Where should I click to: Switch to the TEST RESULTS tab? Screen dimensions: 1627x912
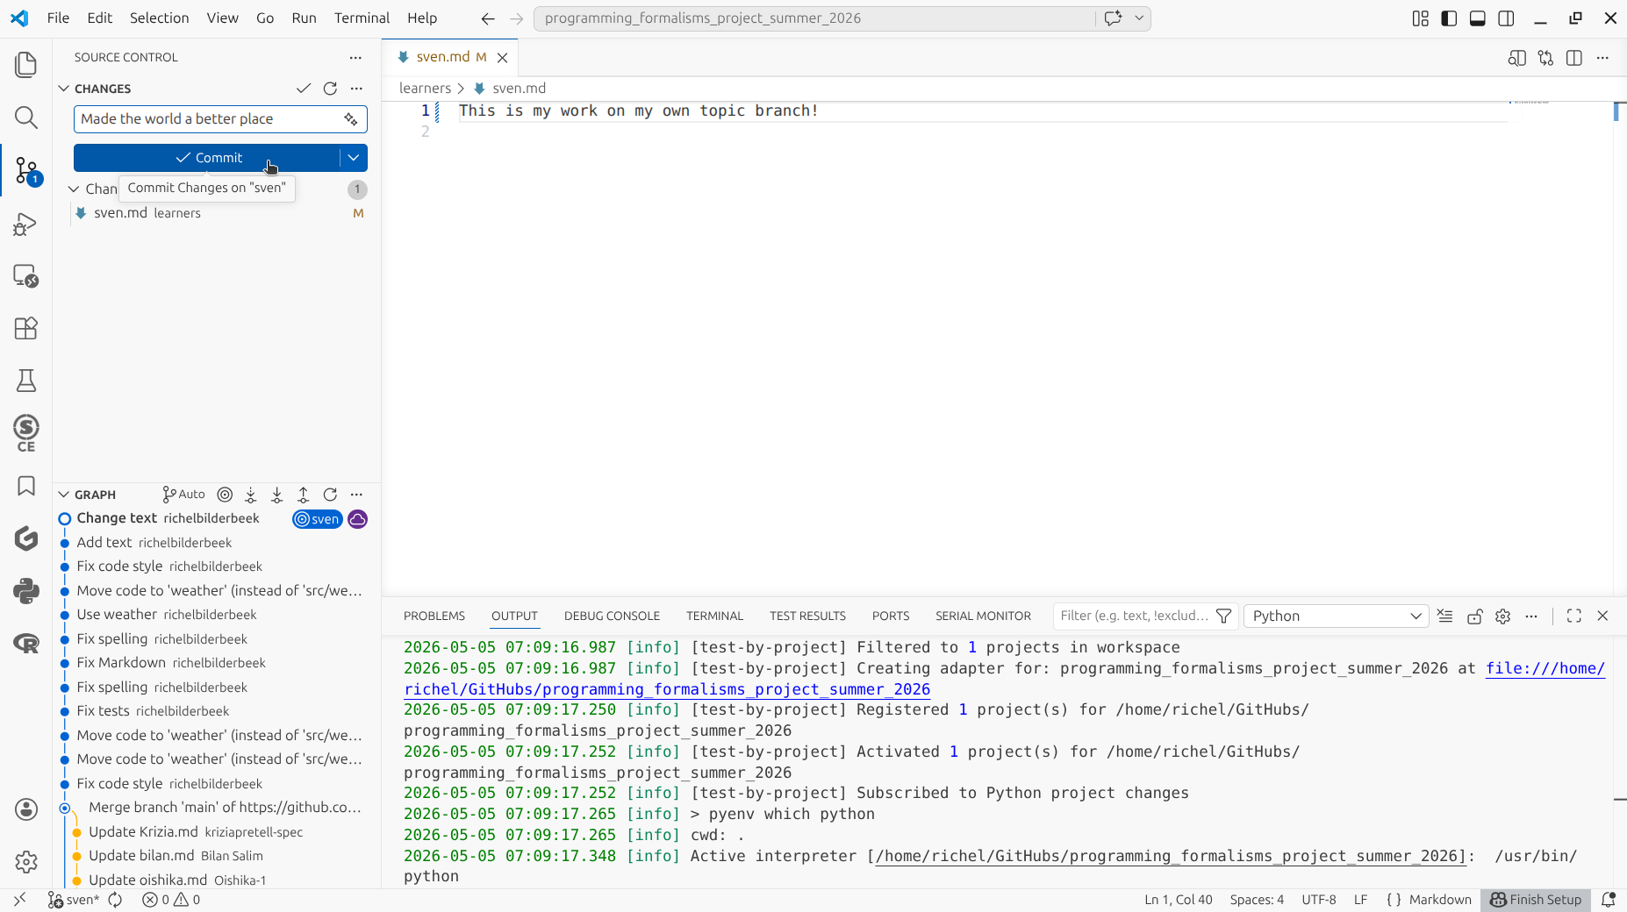click(x=807, y=616)
